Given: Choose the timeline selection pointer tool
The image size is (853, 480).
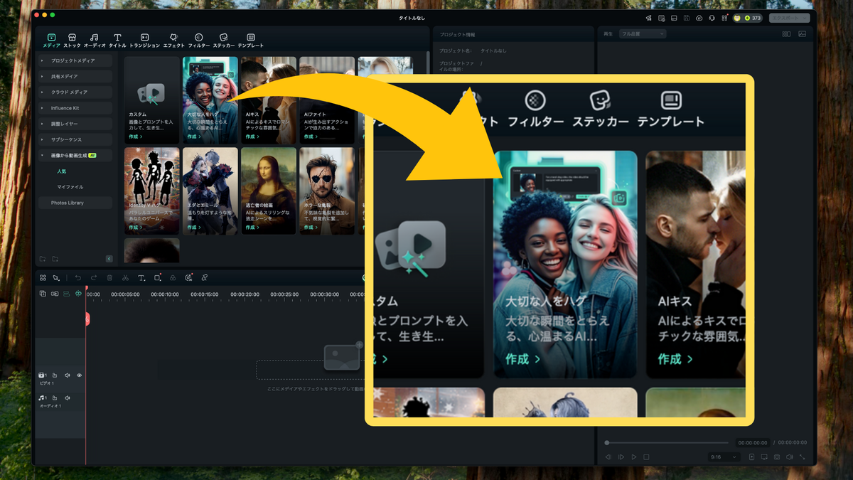Looking at the screenshot, I should tap(56, 278).
